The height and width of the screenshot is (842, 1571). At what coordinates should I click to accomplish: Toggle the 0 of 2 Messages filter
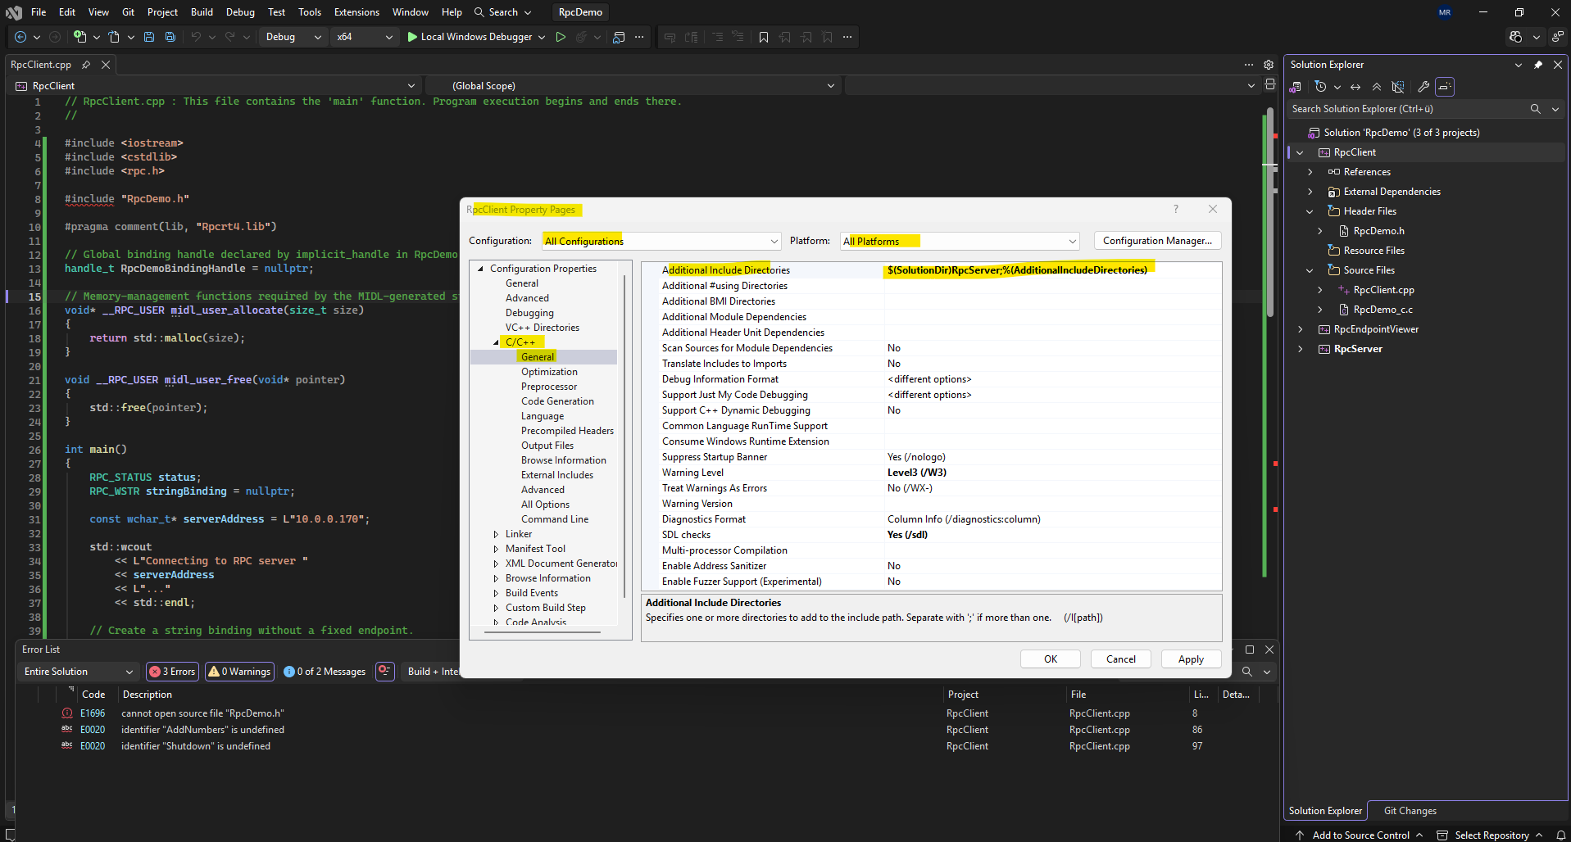[x=325, y=672]
